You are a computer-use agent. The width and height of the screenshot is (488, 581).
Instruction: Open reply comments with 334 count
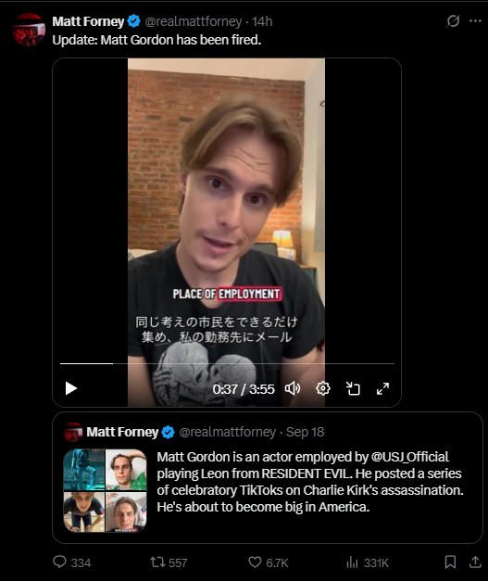click(x=72, y=562)
